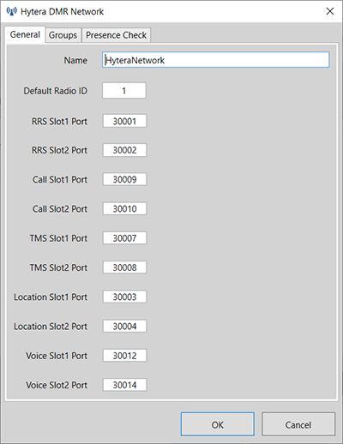Click the Hytera DMR Network antenna icon
This screenshot has height=444, width=343.
click(x=11, y=11)
